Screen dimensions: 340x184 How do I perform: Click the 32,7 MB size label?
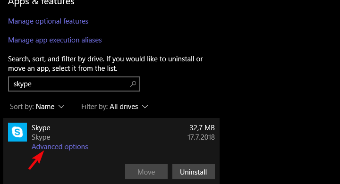pyautogui.click(x=202, y=128)
